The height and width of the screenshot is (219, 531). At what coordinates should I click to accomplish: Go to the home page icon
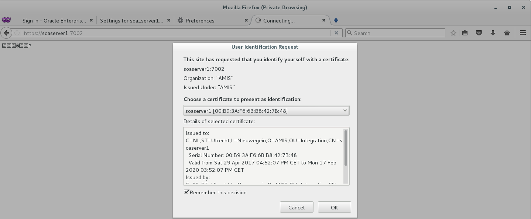[507, 33]
